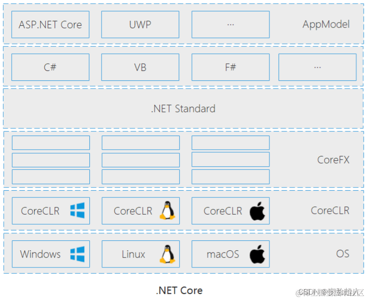Select the .NET Standard band
Image resolution: width=367 pixels, height=300 pixels.
click(x=182, y=108)
